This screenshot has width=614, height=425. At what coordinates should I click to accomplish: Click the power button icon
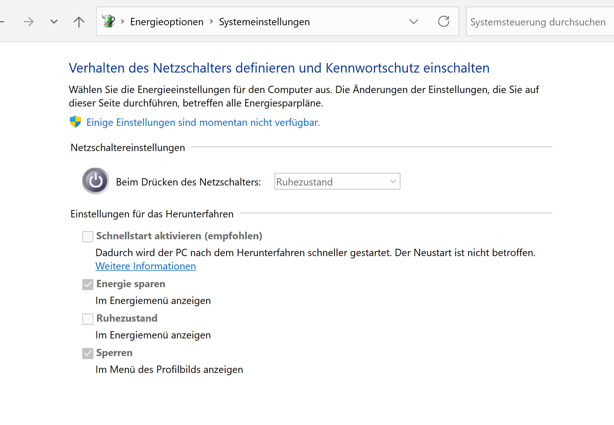(x=96, y=181)
